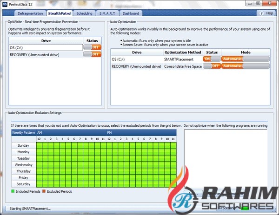This screenshot has width=279, height=215.
Task: Select RECOVERY (Unmounted drive) in OptiWrite list
Action: click(46, 55)
